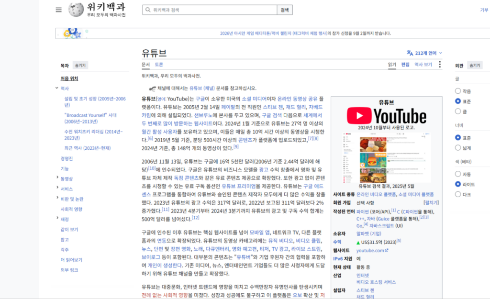This screenshot has width=490, height=299.
Task: Open the 다큐멘터리 link
Action: click(217, 249)
